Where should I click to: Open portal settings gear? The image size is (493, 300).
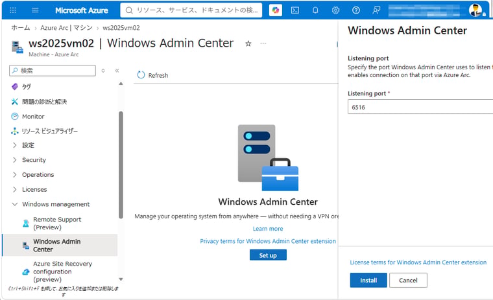(335, 10)
